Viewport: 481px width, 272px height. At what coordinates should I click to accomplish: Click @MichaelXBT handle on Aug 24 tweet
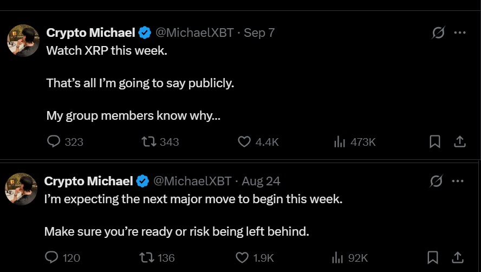(x=193, y=181)
